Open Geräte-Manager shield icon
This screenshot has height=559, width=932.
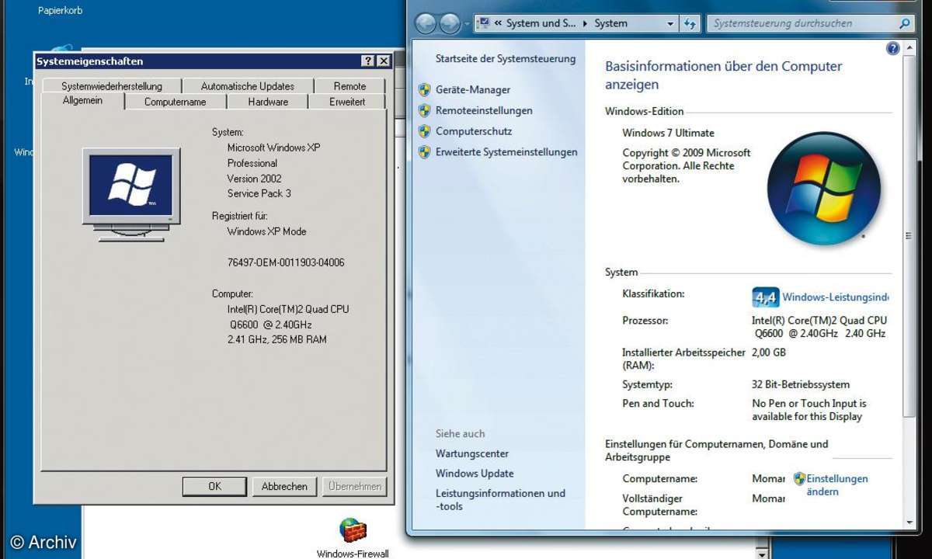pyautogui.click(x=424, y=90)
